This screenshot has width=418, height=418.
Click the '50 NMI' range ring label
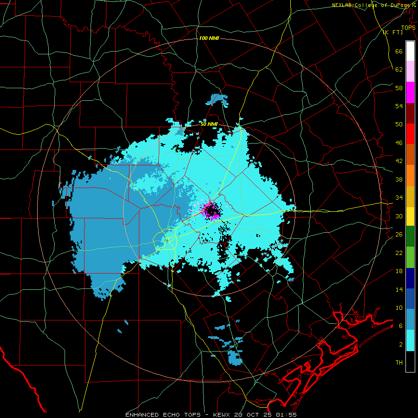209,124
